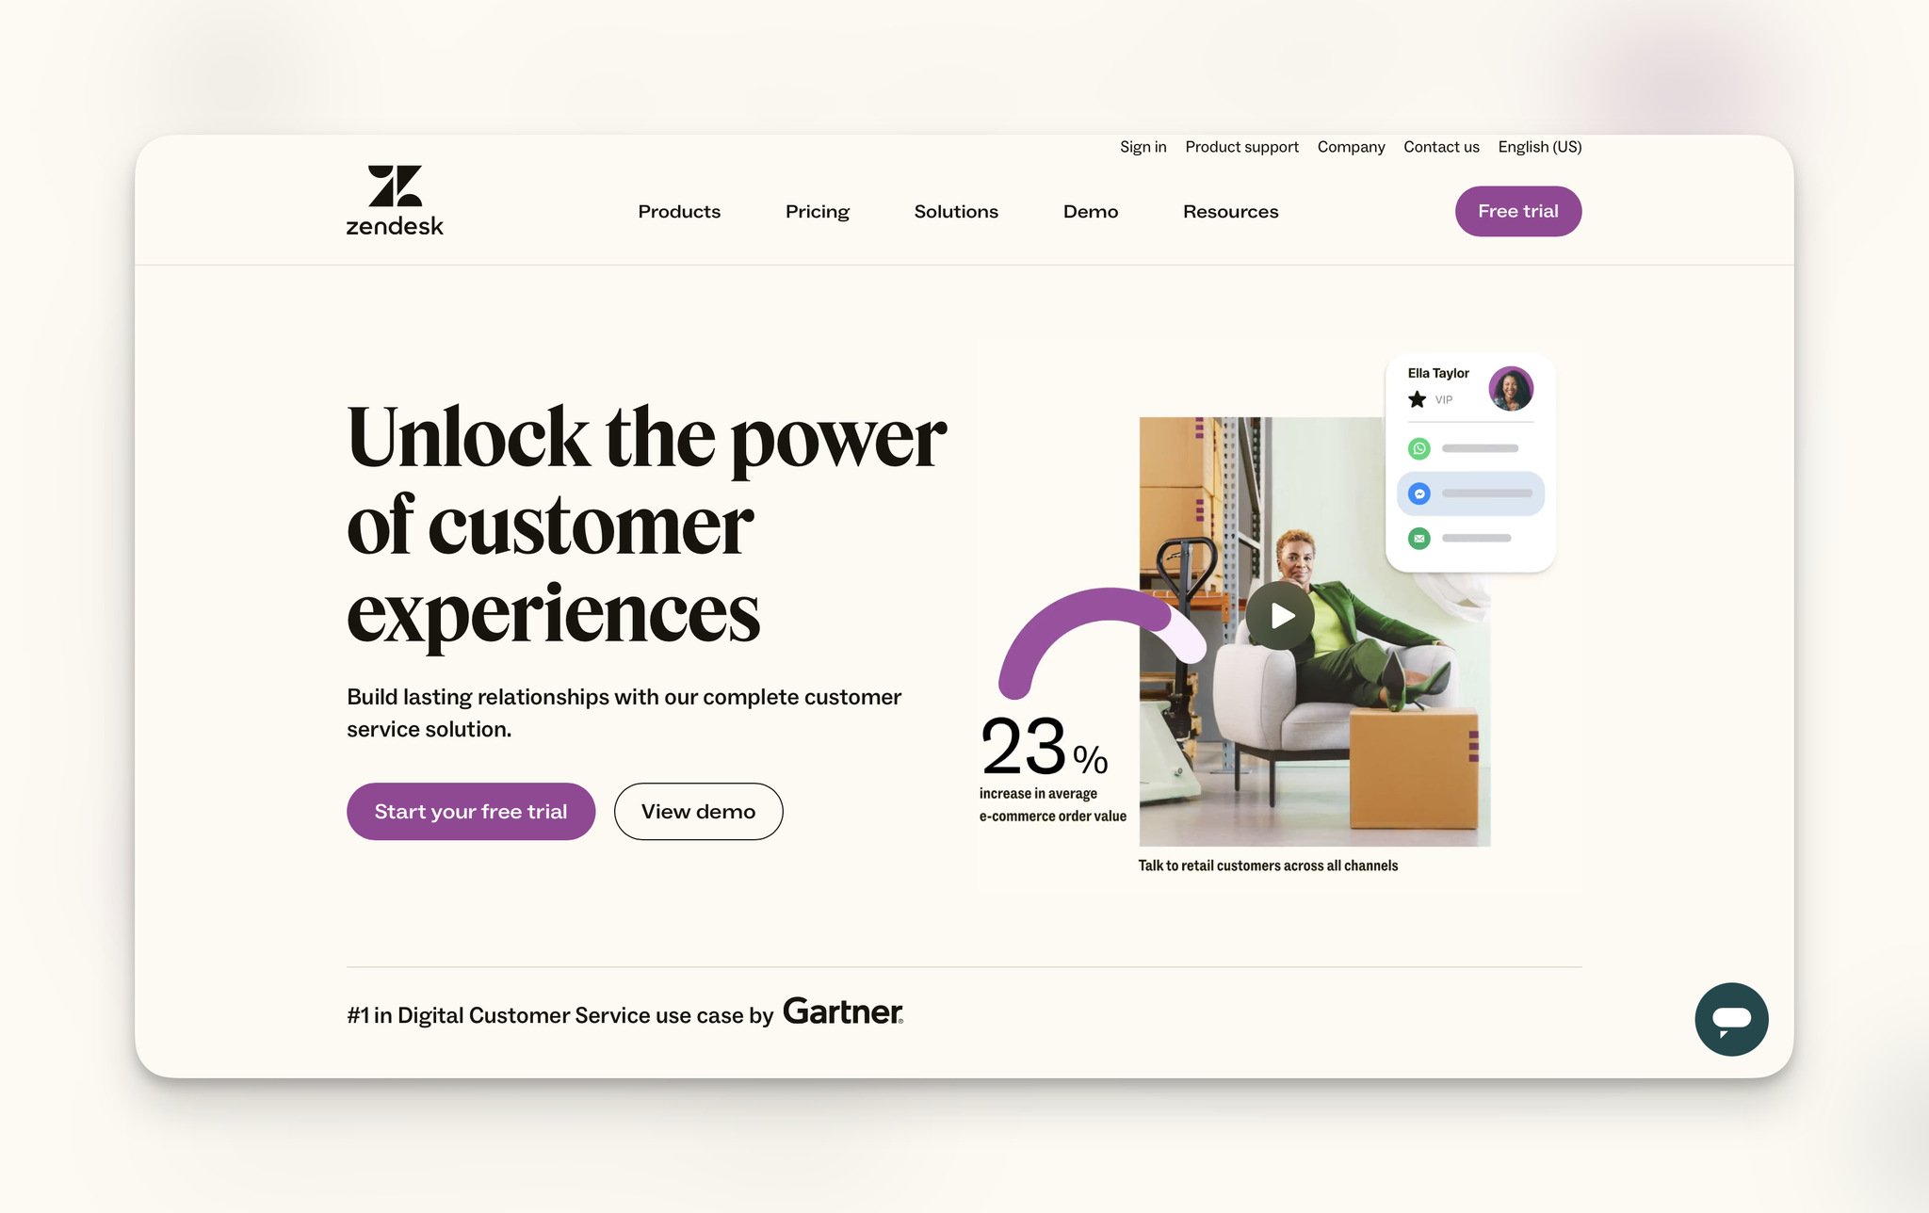Viewport: 1929px width, 1213px height.
Task: Click the Sign in link top right
Action: [x=1143, y=147]
